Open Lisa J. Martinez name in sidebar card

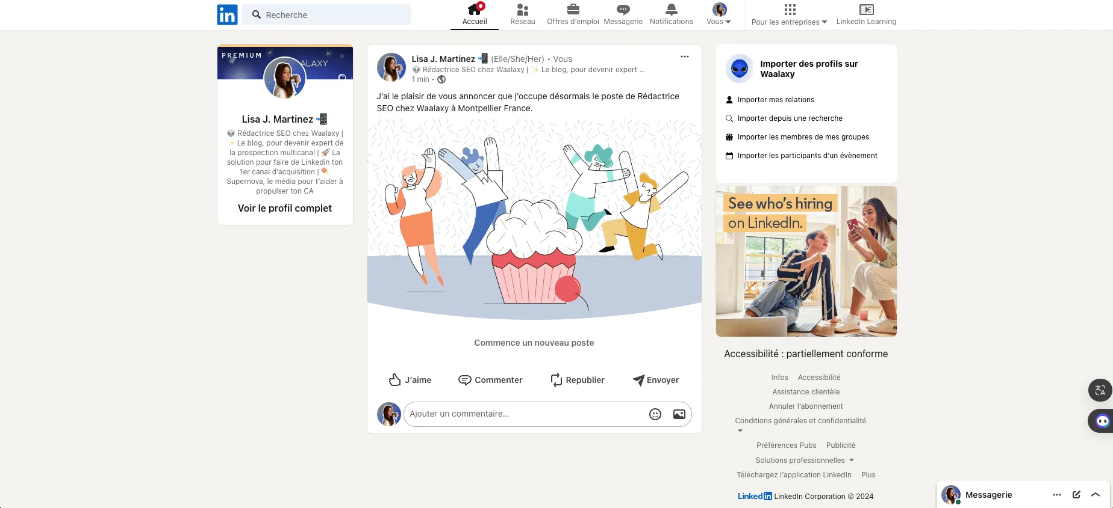tap(284, 119)
